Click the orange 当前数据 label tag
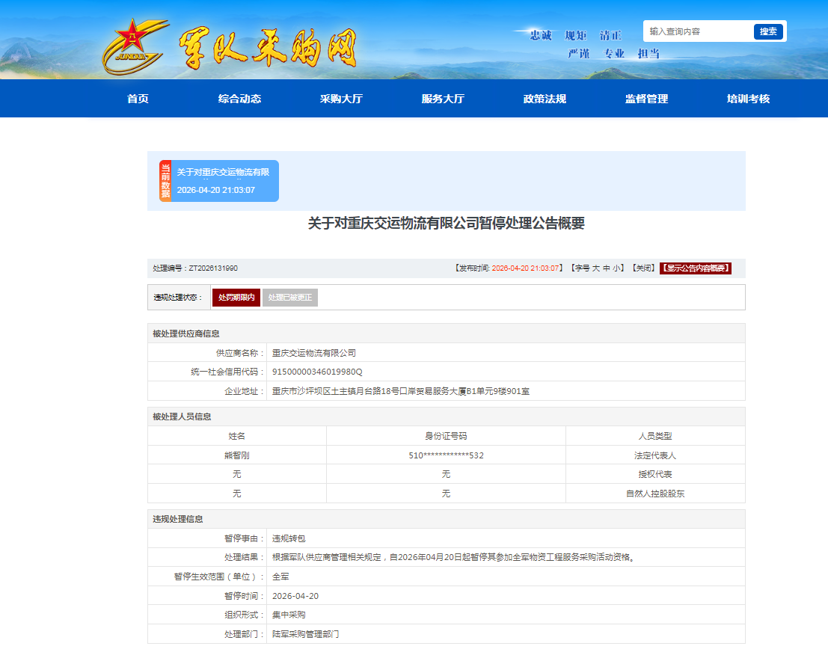This screenshot has height=670, width=828. [x=165, y=181]
